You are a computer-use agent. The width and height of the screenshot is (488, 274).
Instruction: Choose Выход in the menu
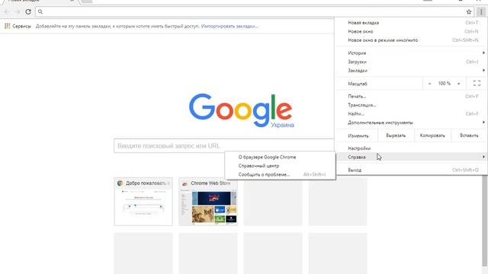pos(411,170)
